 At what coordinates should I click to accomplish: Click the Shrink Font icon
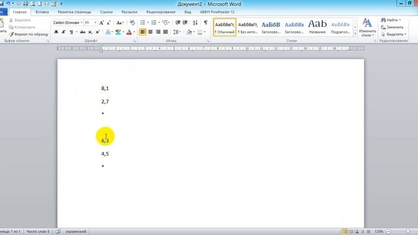coord(108,23)
